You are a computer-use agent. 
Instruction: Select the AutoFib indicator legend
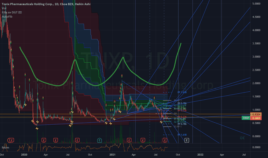[7, 17]
